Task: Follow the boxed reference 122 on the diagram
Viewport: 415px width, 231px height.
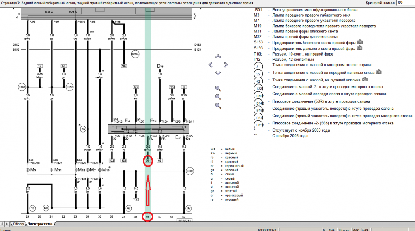Action: click(112, 161)
